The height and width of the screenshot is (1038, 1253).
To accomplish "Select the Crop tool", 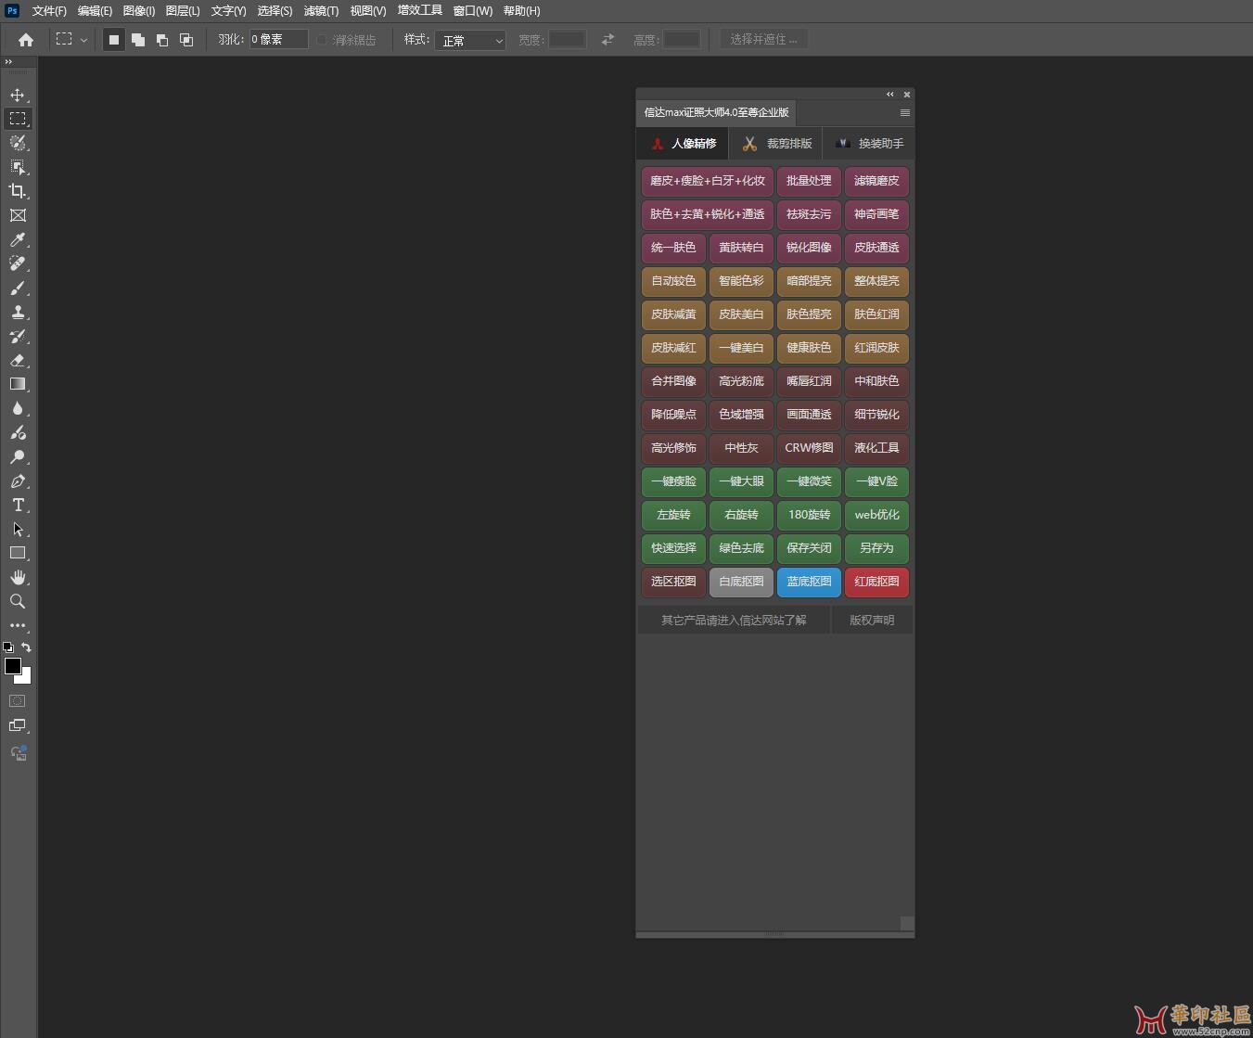I will [x=18, y=191].
